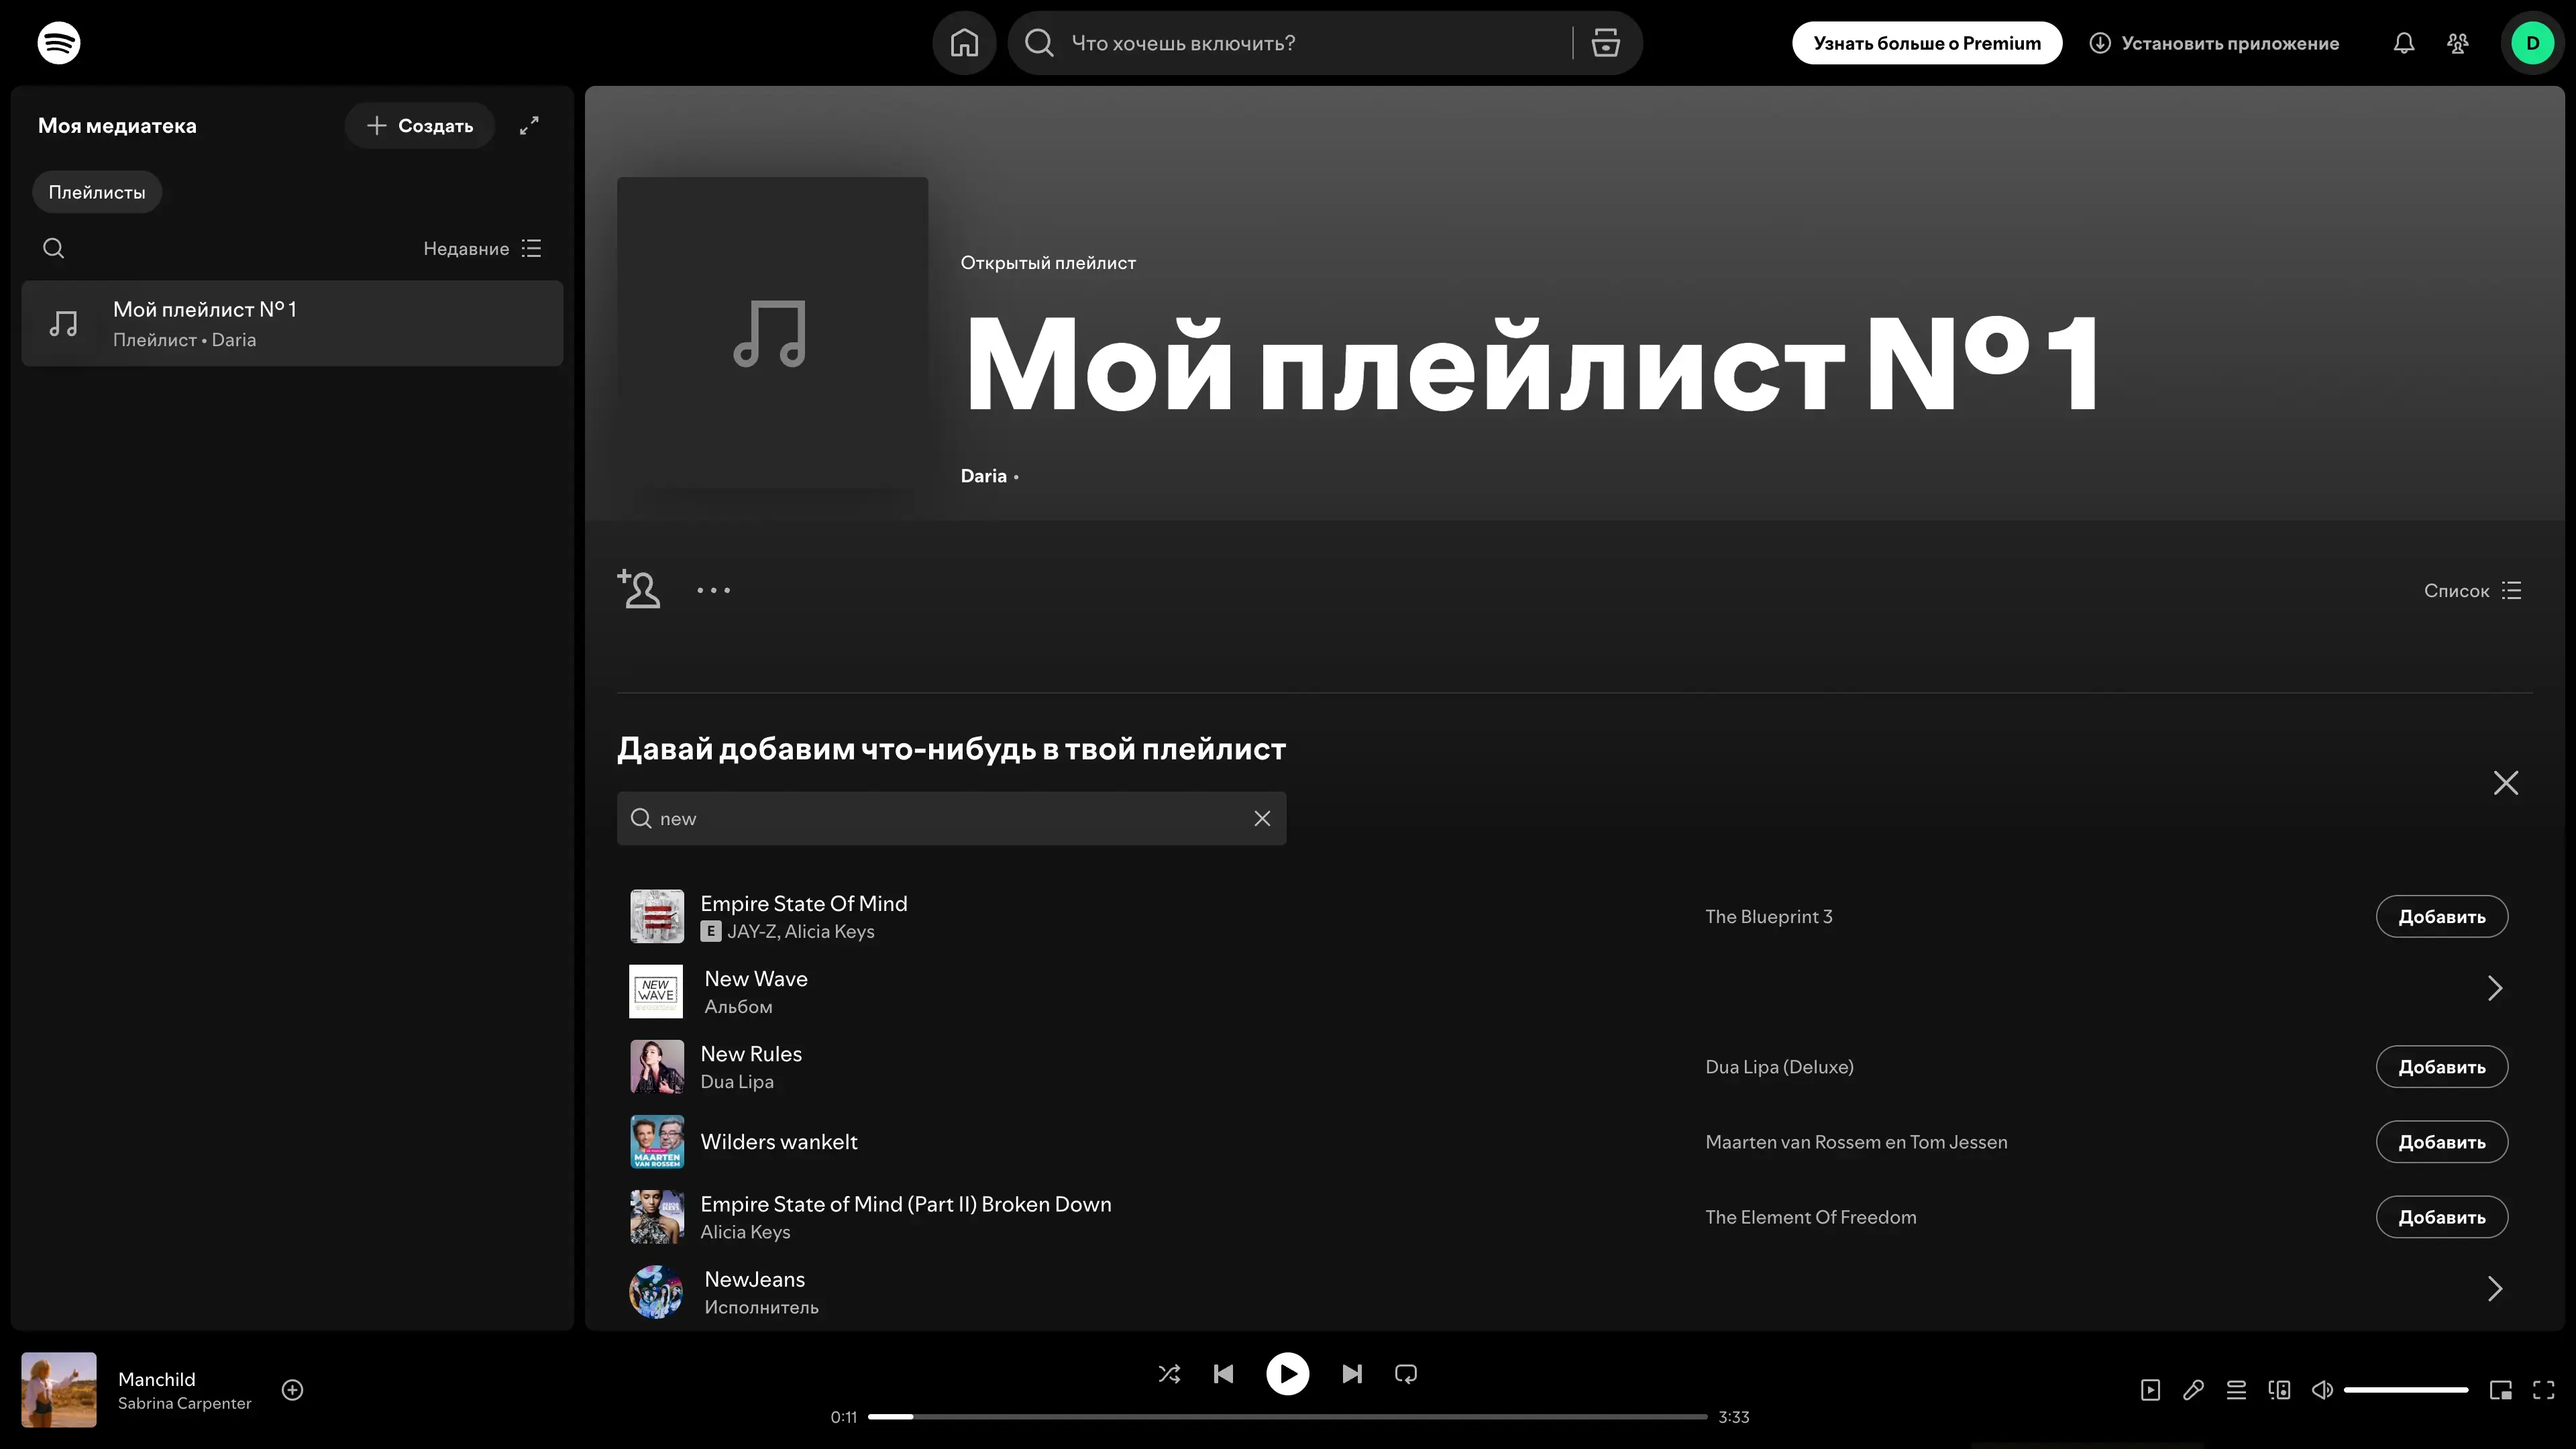Toggle repeat mode
2576x1449 pixels.
(x=1406, y=1374)
